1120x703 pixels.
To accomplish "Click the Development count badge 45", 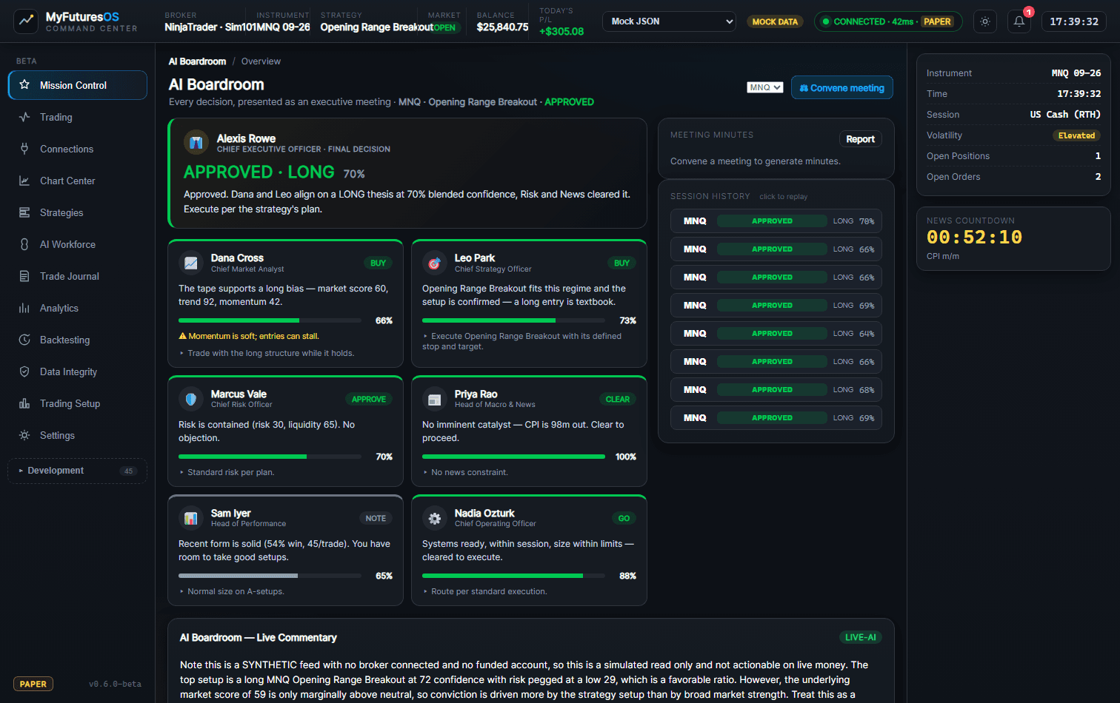I will click(x=128, y=471).
